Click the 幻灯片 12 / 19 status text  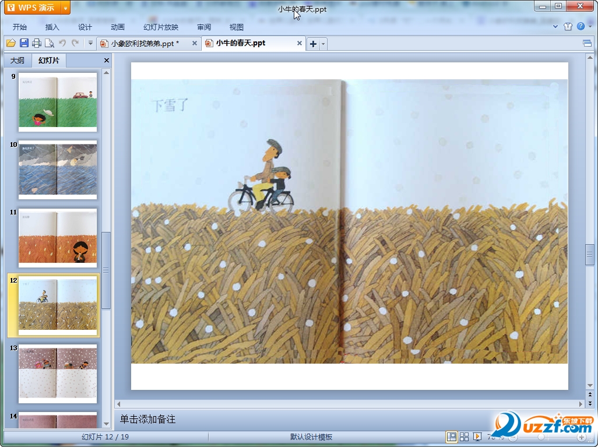tap(105, 437)
